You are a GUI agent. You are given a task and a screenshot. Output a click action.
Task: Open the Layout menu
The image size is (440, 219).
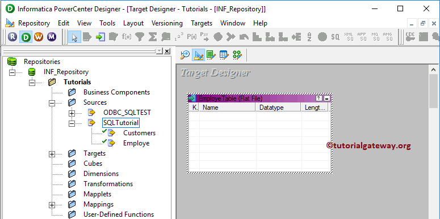[133, 23]
